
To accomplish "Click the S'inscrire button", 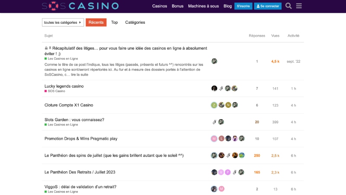I will [x=243, y=6].
